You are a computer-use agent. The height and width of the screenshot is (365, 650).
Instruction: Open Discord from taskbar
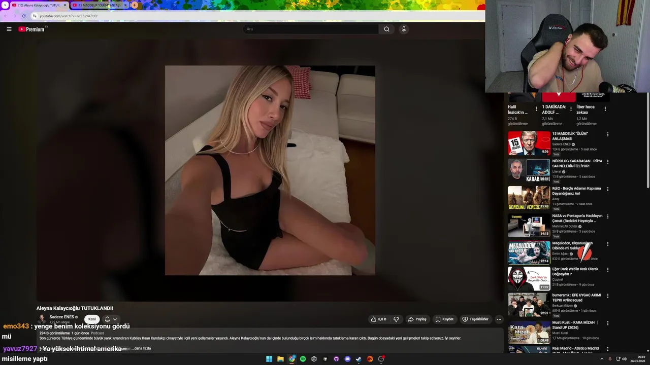coord(347,359)
